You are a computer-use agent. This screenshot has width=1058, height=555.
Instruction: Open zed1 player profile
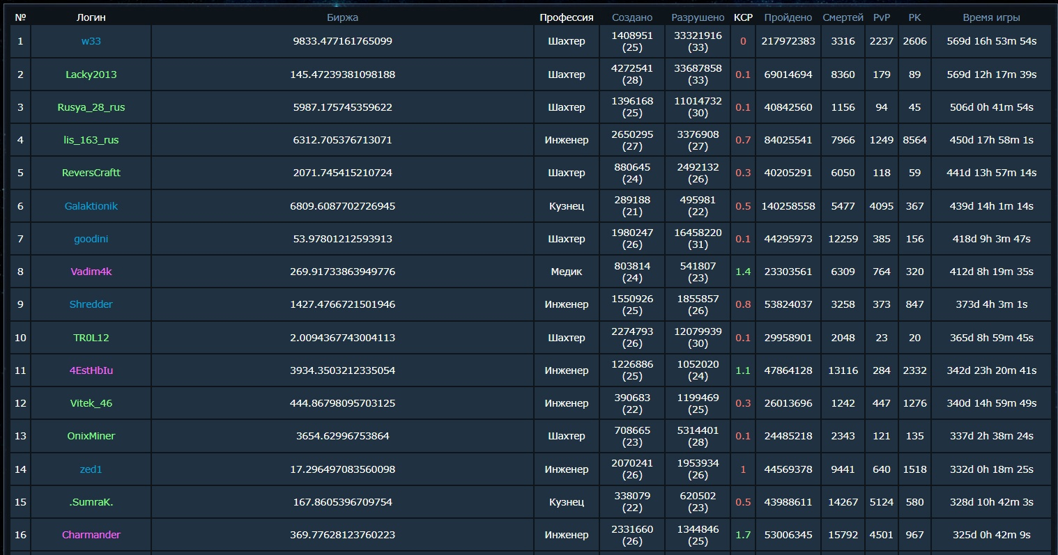91,469
